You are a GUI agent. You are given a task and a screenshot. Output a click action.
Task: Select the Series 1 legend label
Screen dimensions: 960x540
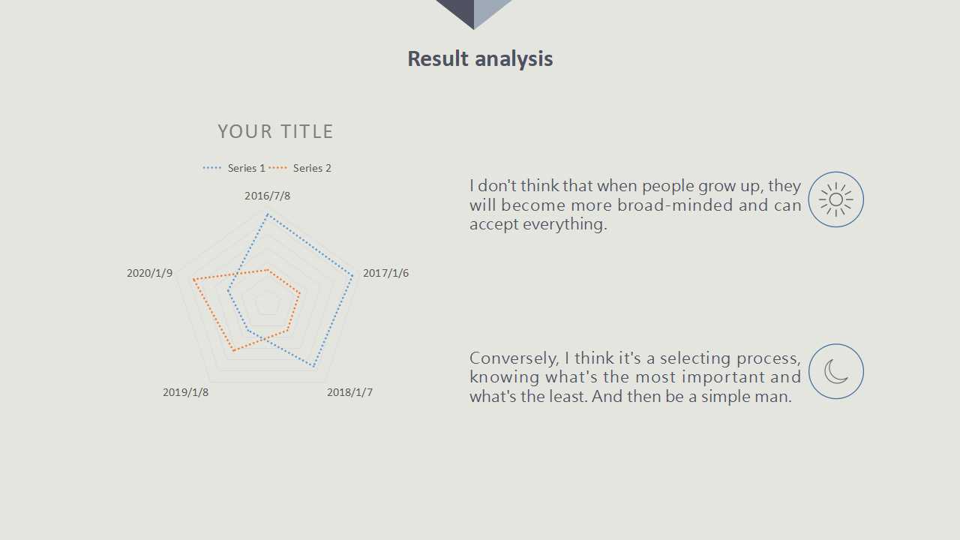(247, 168)
